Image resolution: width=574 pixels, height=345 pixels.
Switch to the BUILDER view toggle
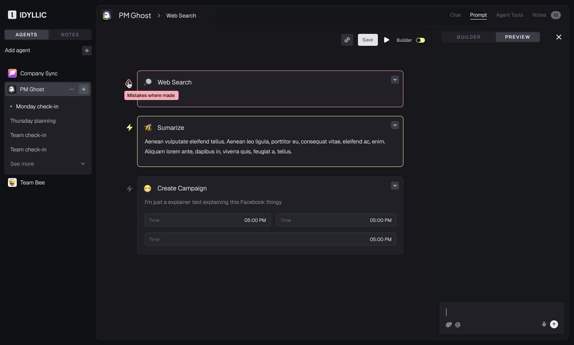pyautogui.click(x=469, y=37)
